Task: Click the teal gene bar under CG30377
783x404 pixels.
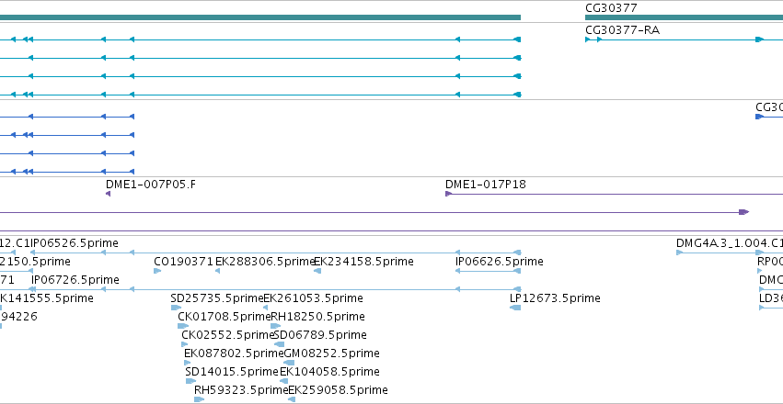Action: pyautogui.click(x=685, y=17)
